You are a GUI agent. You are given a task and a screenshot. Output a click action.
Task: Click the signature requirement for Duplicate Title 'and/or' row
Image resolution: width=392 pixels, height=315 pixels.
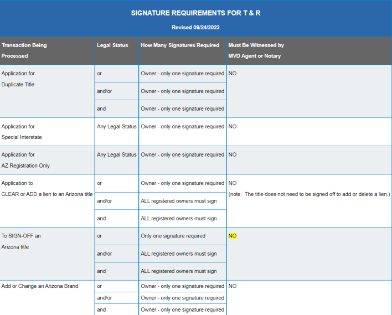point(183,91)
